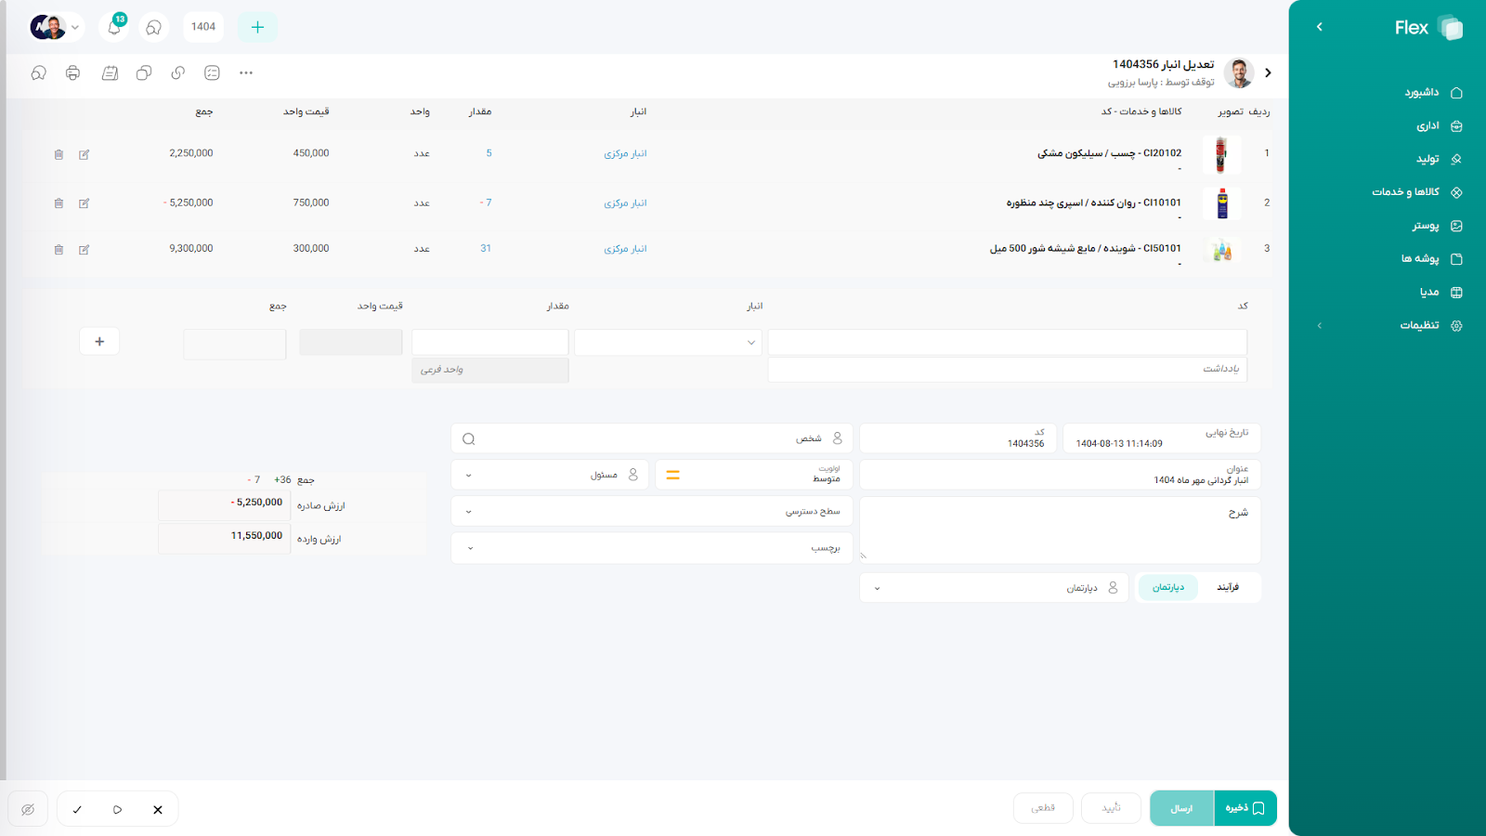Screen dimensions: 1486x836
Task: Click the ارسال send button
Action: pyautogui.click(x=1181, y=808)
